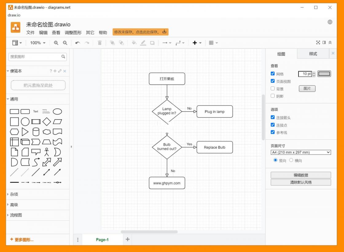The image size is (344, 252).
Task: Click the language globe icon
Action: 330,22
